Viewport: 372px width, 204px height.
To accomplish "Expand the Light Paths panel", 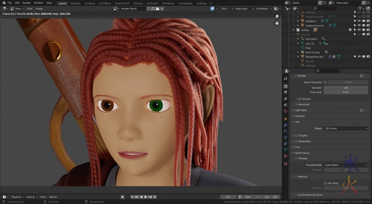I will click(301, 110).
